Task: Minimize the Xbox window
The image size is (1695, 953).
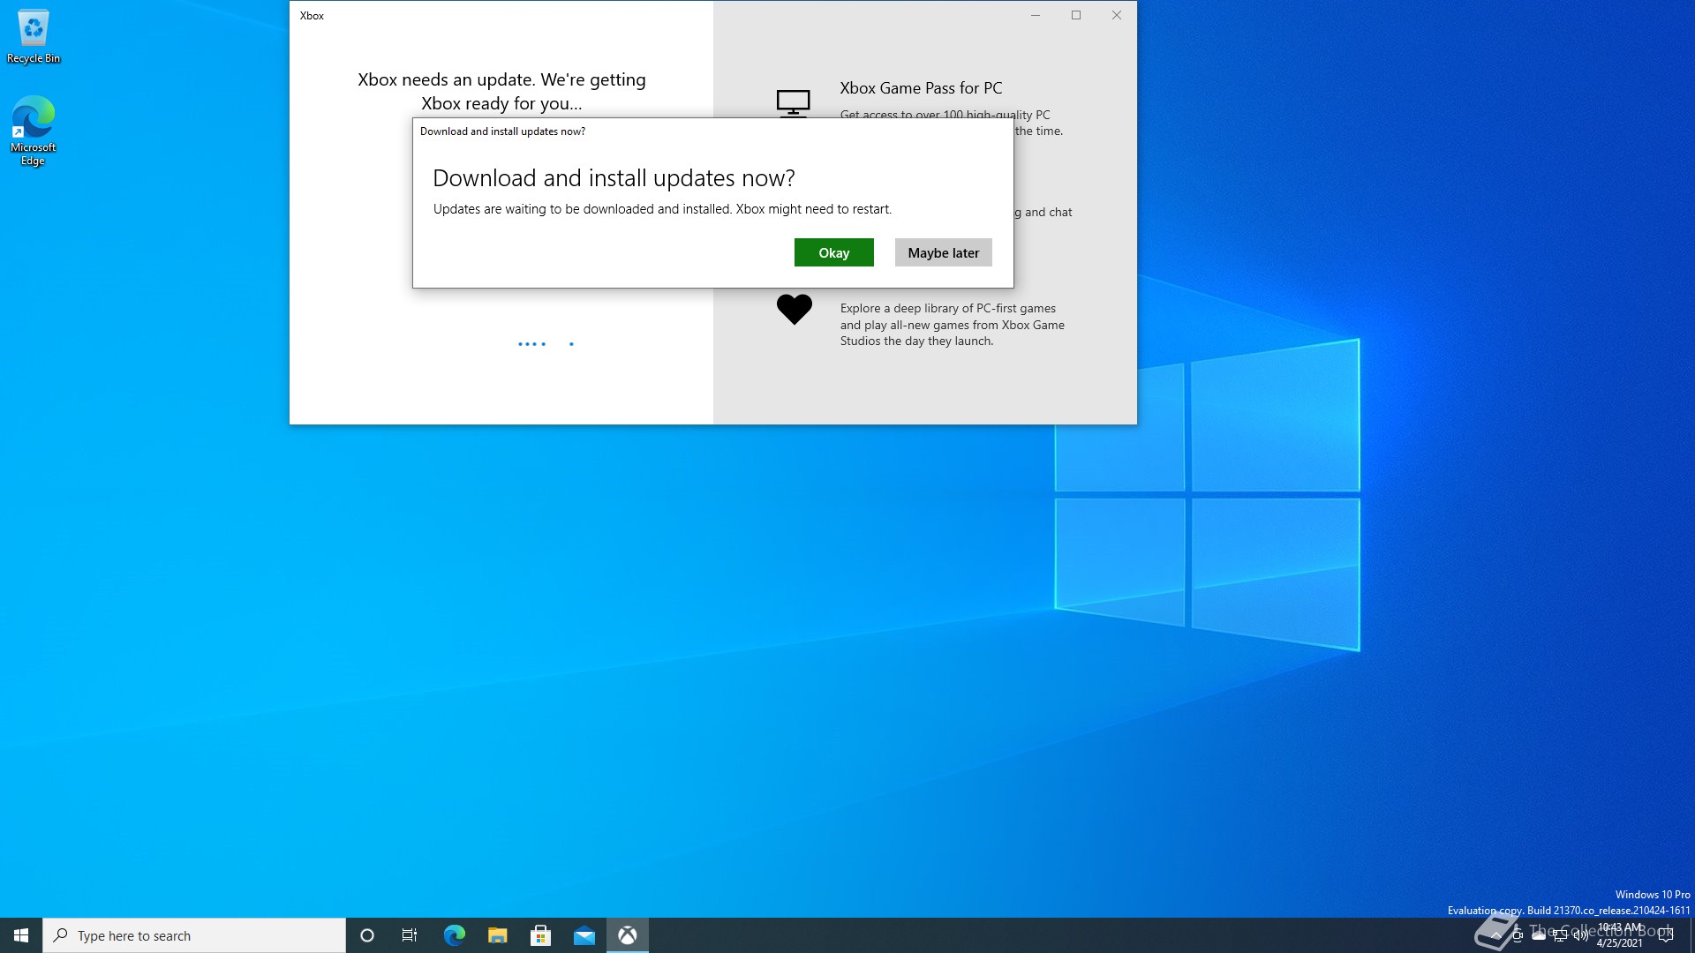Action: (x=1036, y=15)
